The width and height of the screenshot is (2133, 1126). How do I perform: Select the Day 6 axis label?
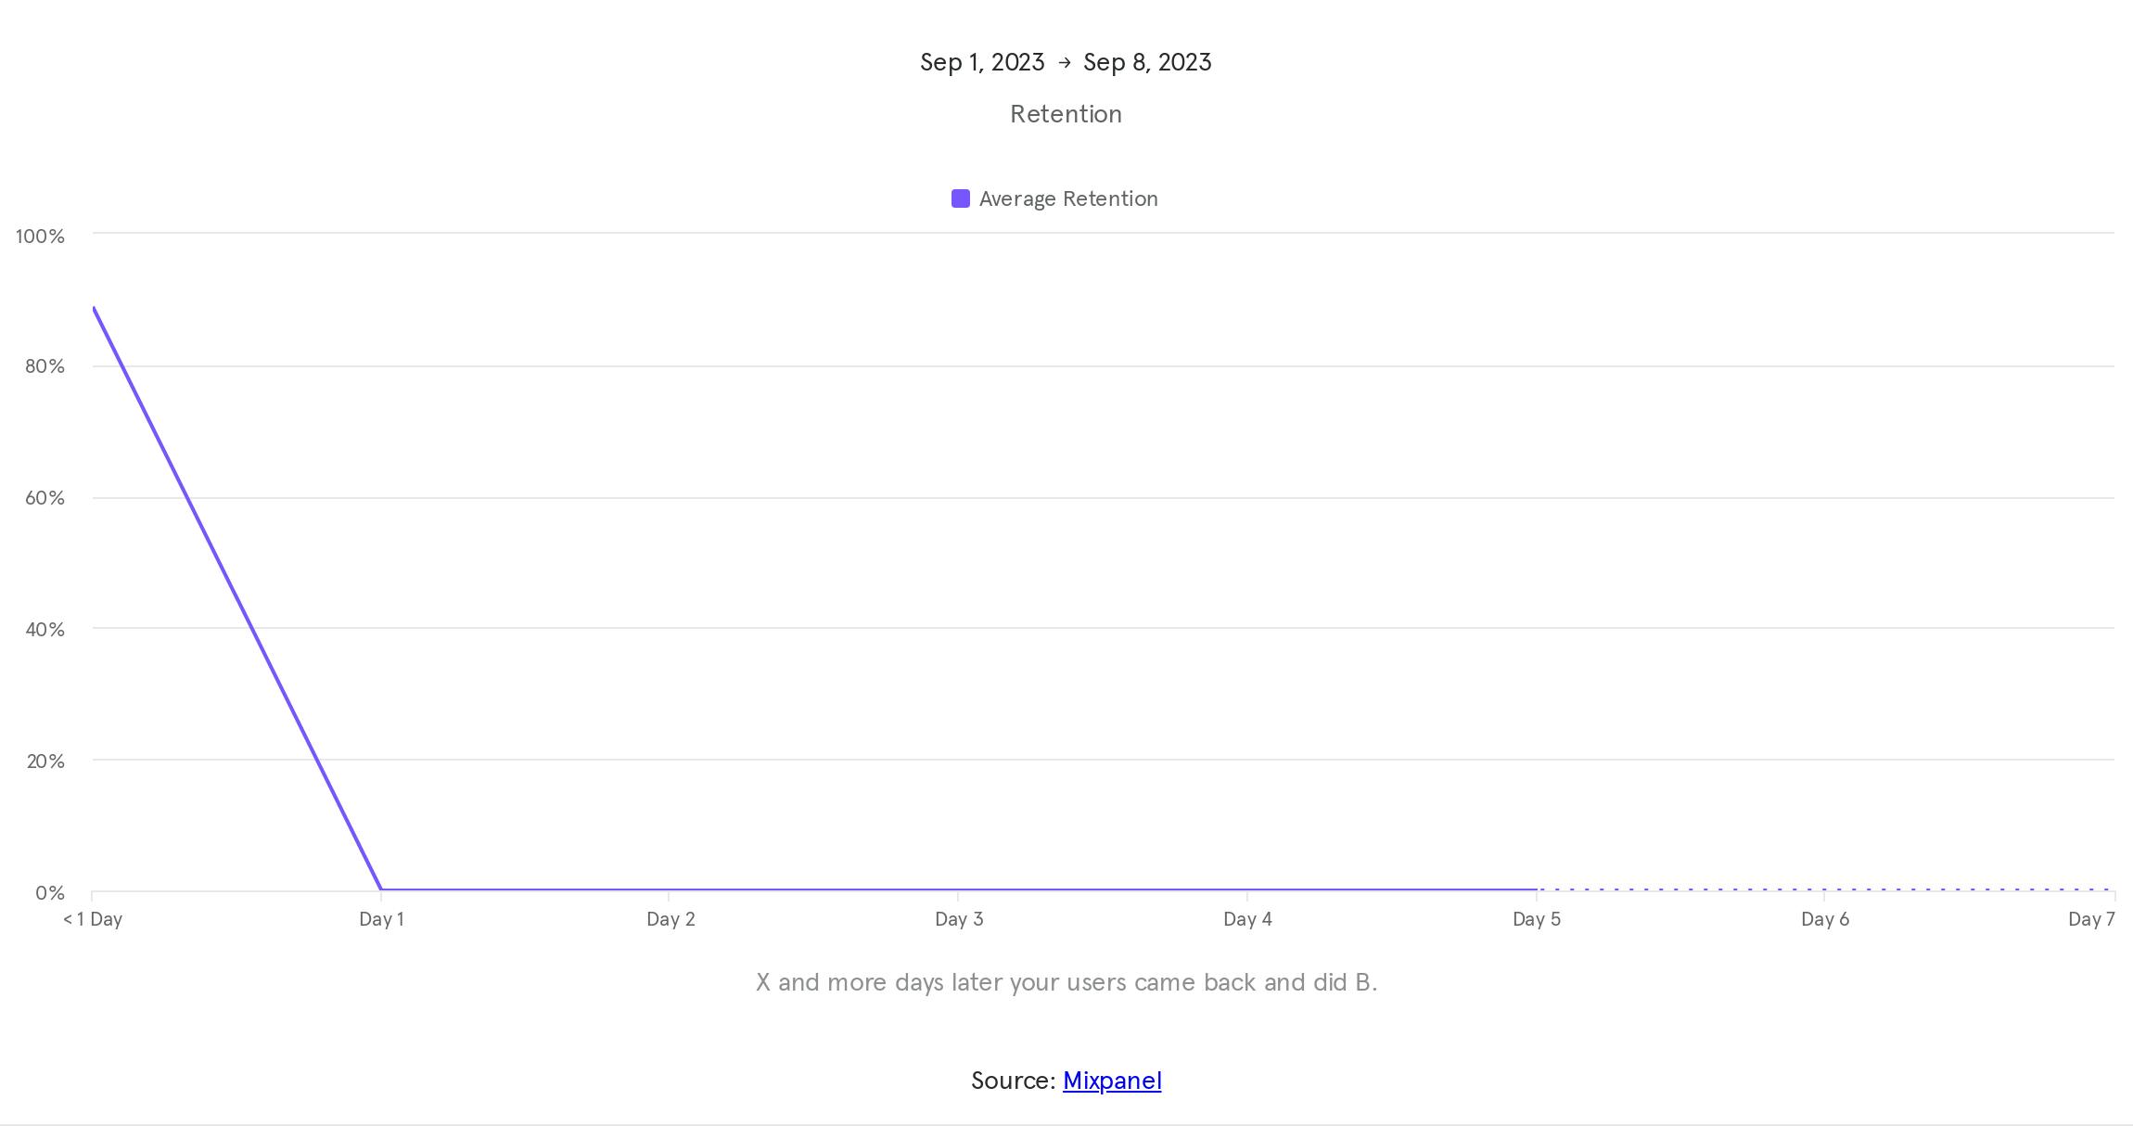pyautogui.click(x=1825, y=919)
